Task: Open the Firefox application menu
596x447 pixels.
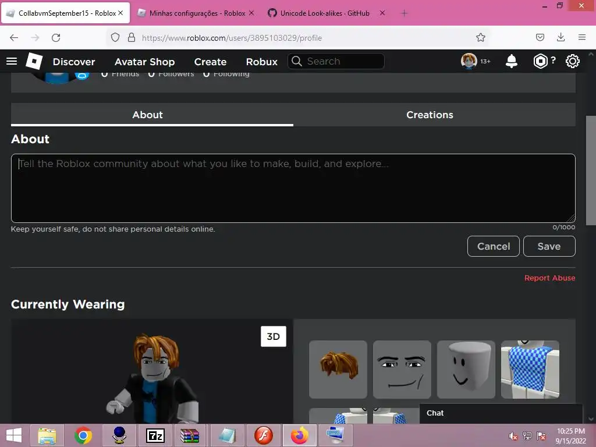Action: pos(582,37)
